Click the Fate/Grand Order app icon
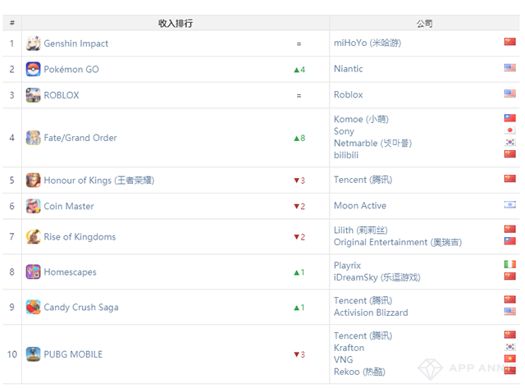525x388 pixels. [33, 138]
